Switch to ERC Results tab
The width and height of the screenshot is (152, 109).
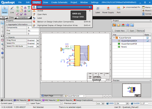click(x=20, y=100)
